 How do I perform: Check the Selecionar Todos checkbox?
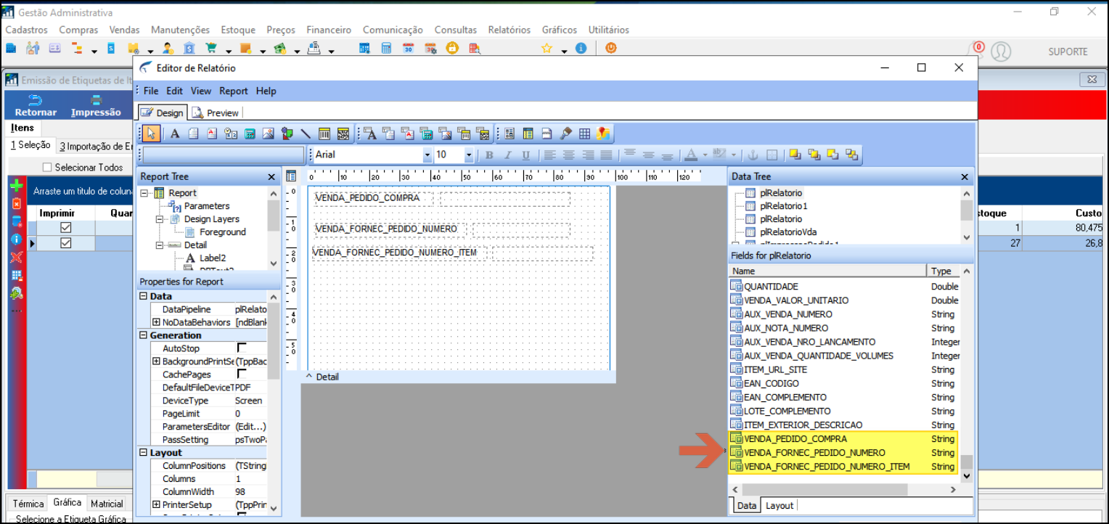[x=47, y=167]
